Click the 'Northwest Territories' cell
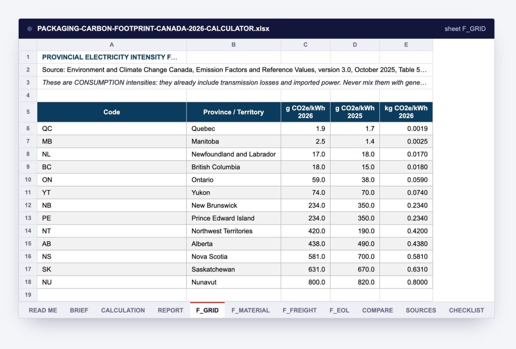This screenshot has height=349, width=516. pyautogui.click(x=234, y=231)
